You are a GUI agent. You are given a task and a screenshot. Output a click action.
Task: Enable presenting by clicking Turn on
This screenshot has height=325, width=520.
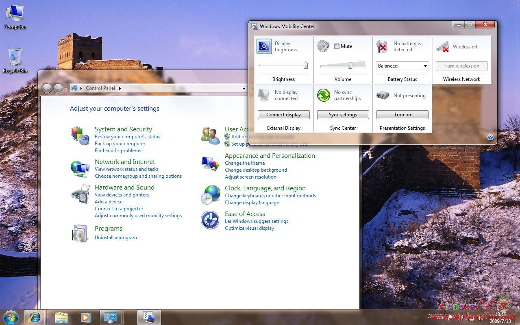pyautogui.click(x=402, y=114)
